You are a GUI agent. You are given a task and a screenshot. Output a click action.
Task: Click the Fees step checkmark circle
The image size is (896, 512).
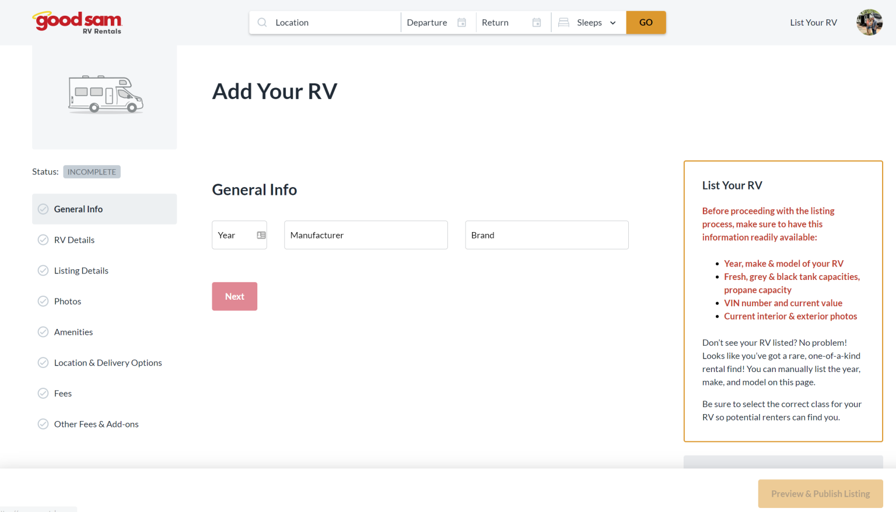(43, 394)
